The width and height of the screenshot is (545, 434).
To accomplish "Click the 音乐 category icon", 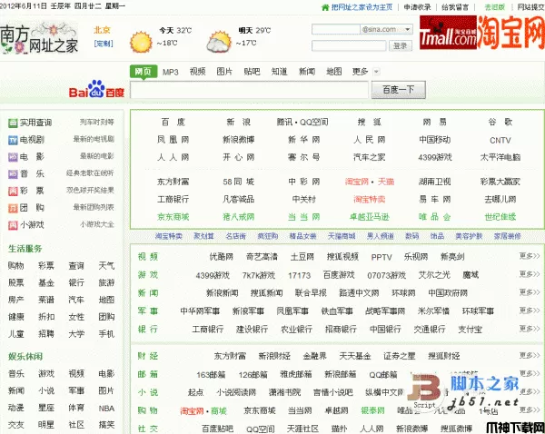I will [13, 174].
